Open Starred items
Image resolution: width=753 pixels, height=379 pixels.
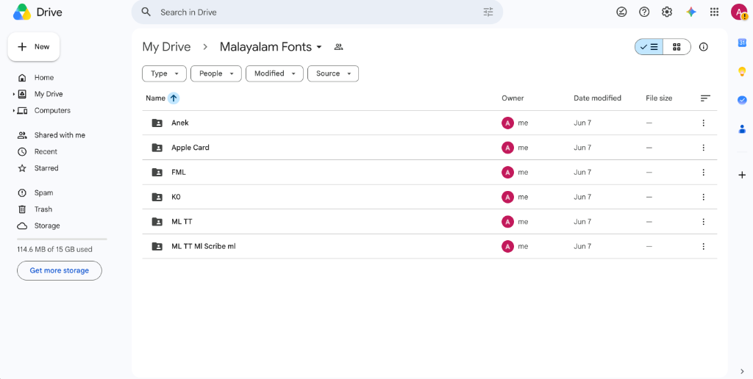(46, 168)
